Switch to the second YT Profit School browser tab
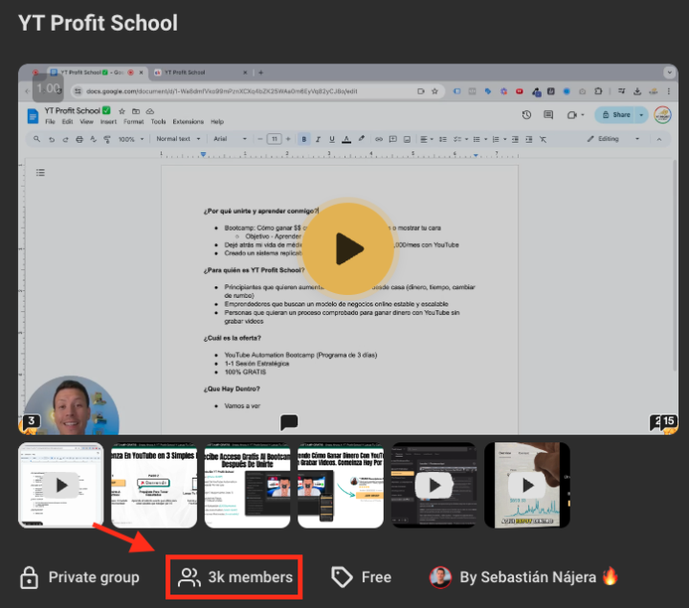This screenshot has width=689, height=608. [200, 73]
